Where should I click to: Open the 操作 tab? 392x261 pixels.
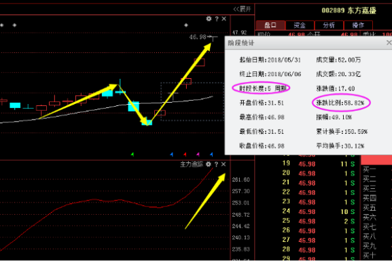coord(358,25)
